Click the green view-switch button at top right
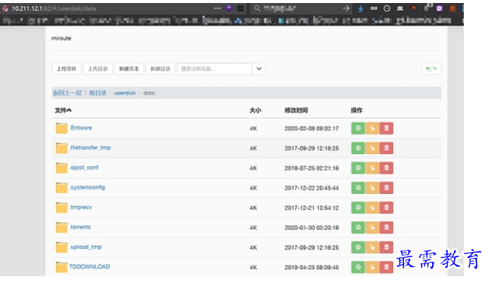Screen dimensions: 488x283 click(431, 69)
